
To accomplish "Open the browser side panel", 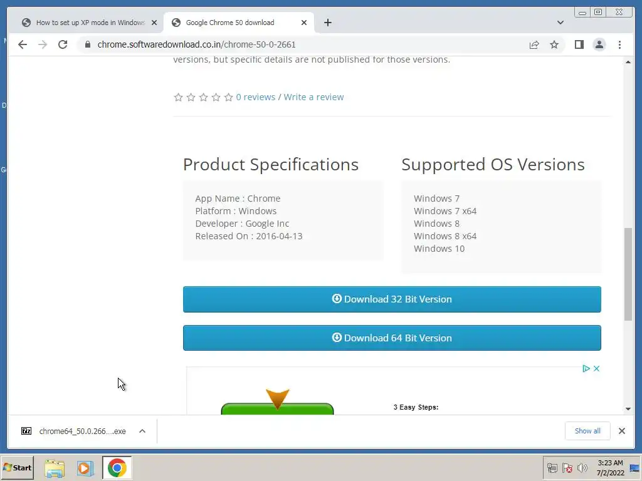I will pyautogui.click(x=579, y=44).
